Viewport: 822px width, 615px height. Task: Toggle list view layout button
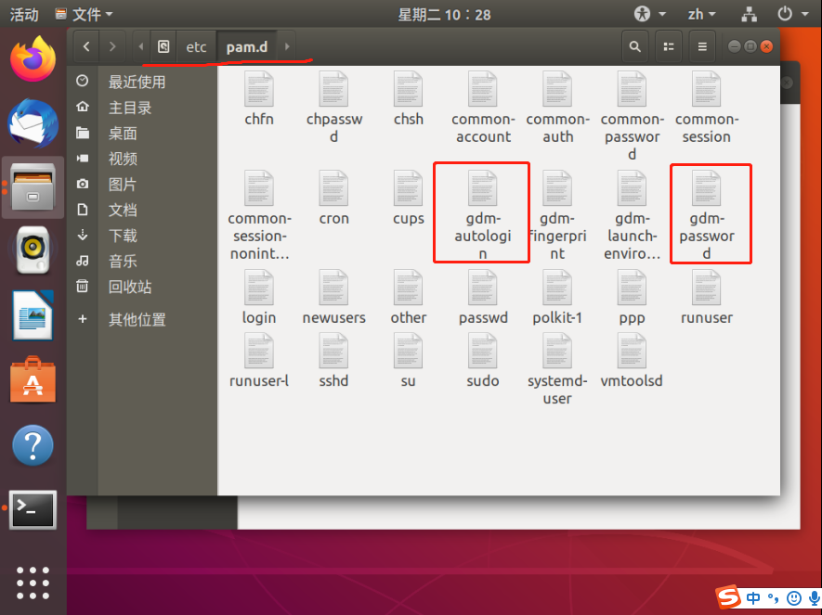[x=669, y=46]
